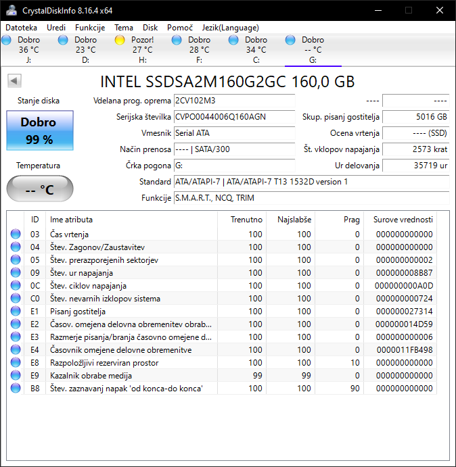Click status orb for attribute C0
456x467 pixels.
click(x=16, y=298)
